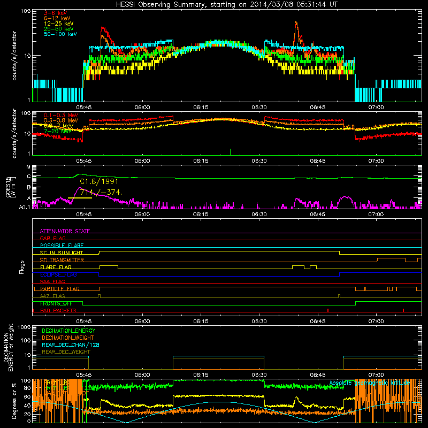This screenshot has height=428, width=428.
Task: Click the DECIMATION_ENERGY legend label
Action: [68, 331]
